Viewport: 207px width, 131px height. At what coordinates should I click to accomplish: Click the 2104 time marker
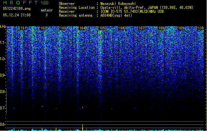pos(82,28)
